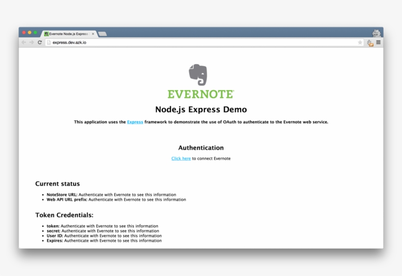Screen dimensions: 402x276
Task: Click the Token Credentials heading
Action: point(64,215)
